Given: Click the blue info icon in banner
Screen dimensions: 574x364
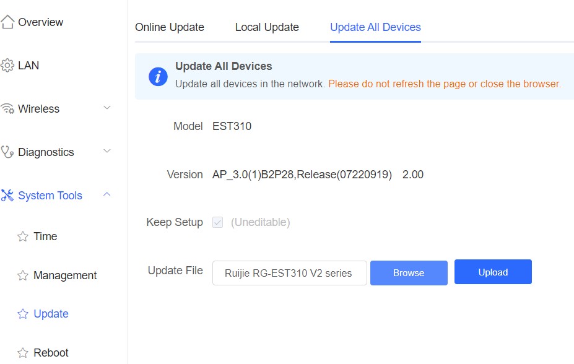Looking at the screenshot, I should pos(158,77).
